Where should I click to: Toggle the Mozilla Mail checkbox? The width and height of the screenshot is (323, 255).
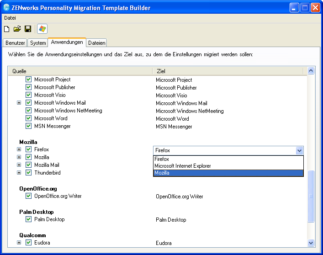28,165
